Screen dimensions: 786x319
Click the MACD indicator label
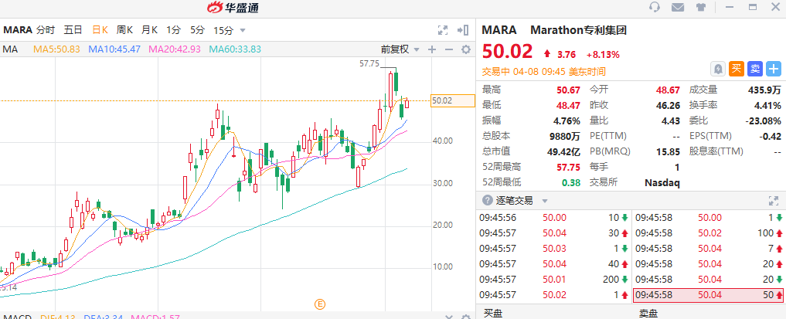click(x=17, y=317)
